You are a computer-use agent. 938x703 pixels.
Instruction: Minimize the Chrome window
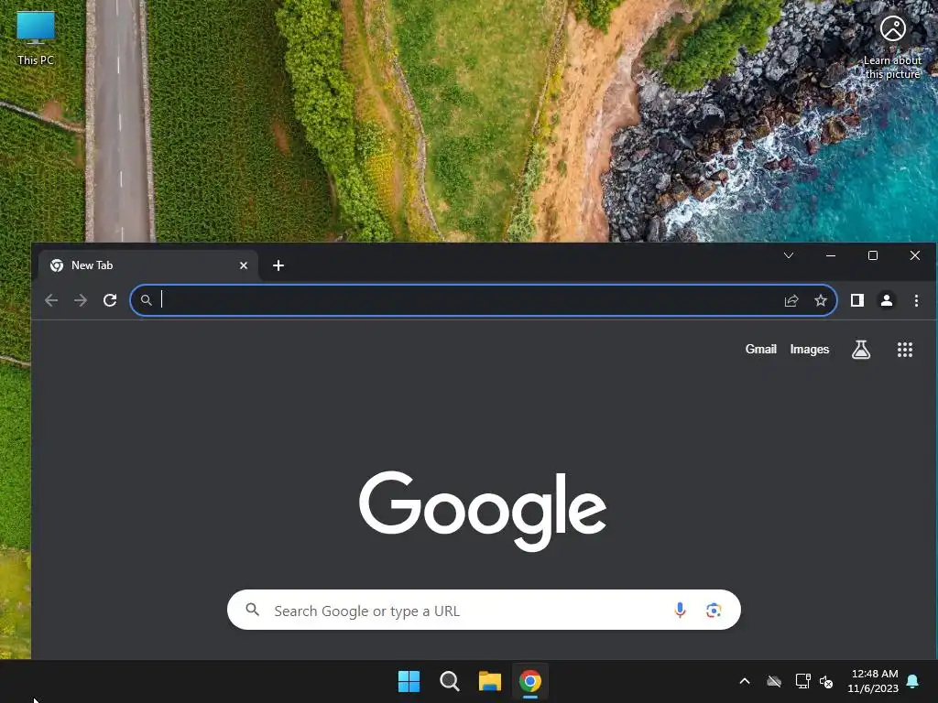coord(831,256)
